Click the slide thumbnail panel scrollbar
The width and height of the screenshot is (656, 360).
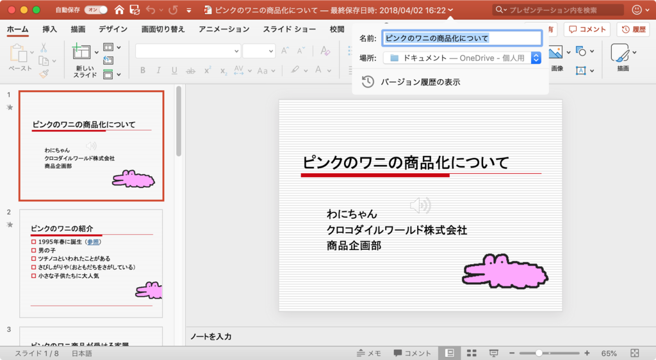click(179, 121)
